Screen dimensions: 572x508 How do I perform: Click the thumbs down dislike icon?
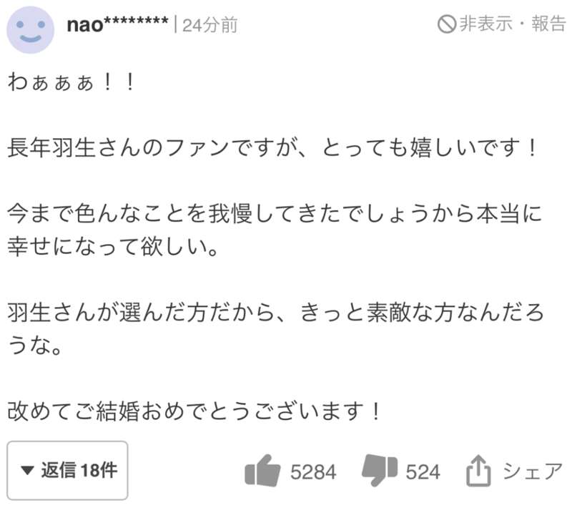click(379, 470)
